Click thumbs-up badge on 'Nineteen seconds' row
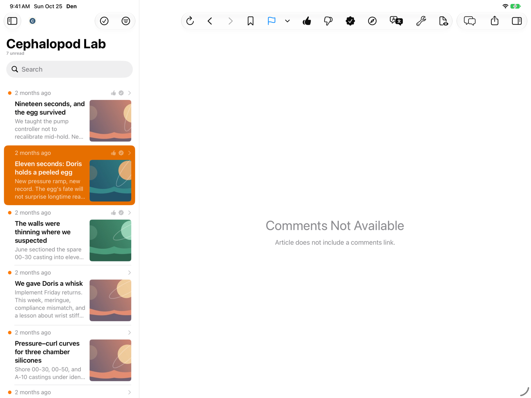531x398 pixels. [x=113, y=93]
